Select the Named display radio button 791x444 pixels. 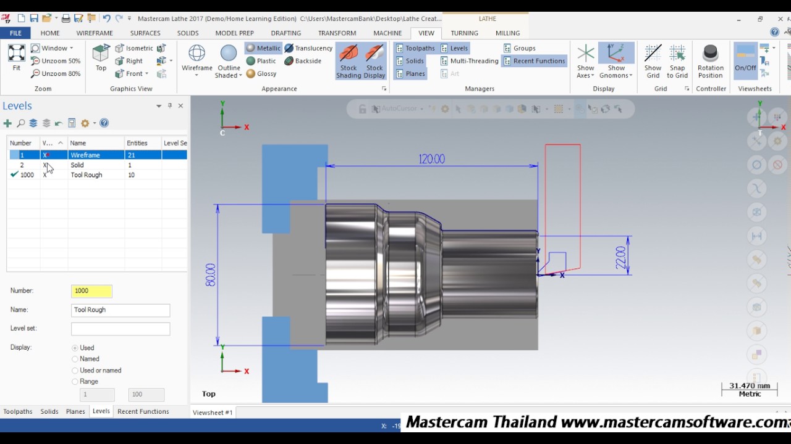(x=75, y=359)
